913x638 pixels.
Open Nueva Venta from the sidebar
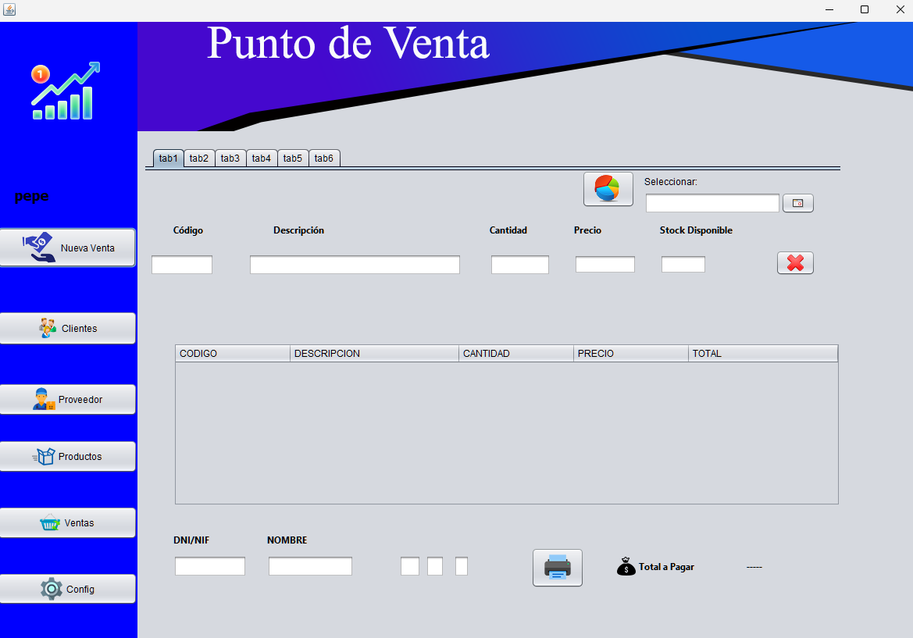68,248
